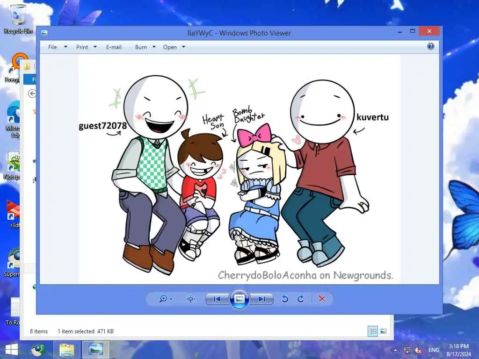479x359 pixels.
Task: Rotate the image counterclockwise
Action: click(285, 299)
